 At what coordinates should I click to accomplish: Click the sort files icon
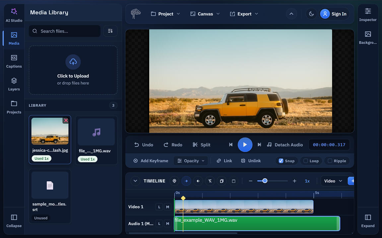[x=110, y=31]
